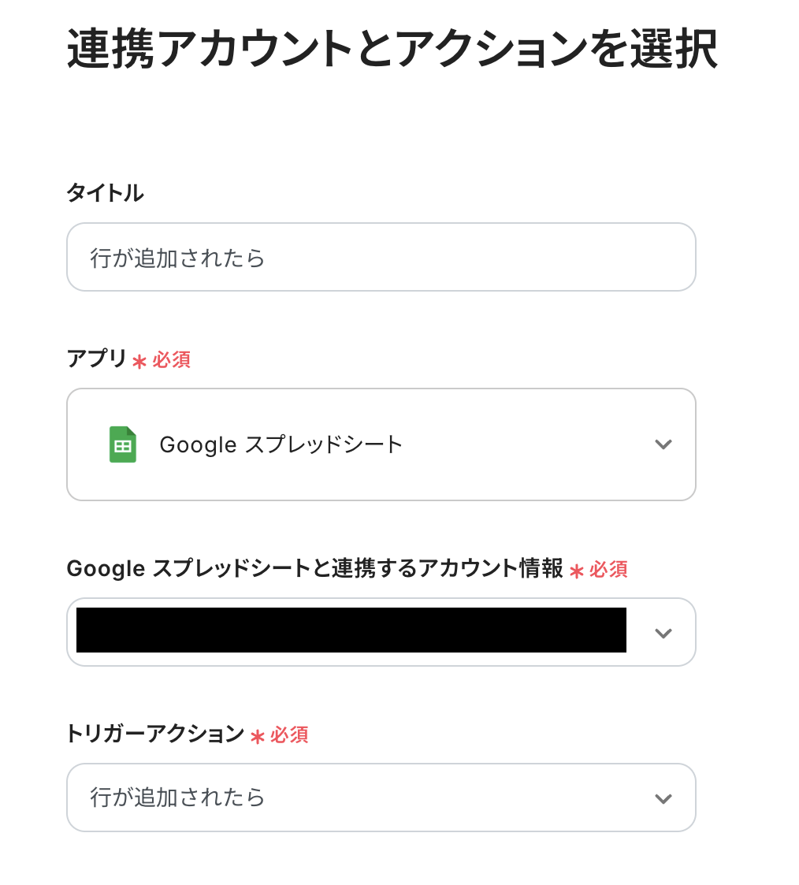
Task: Click the Google Sheets icon
Action: (x=122, y=444)
